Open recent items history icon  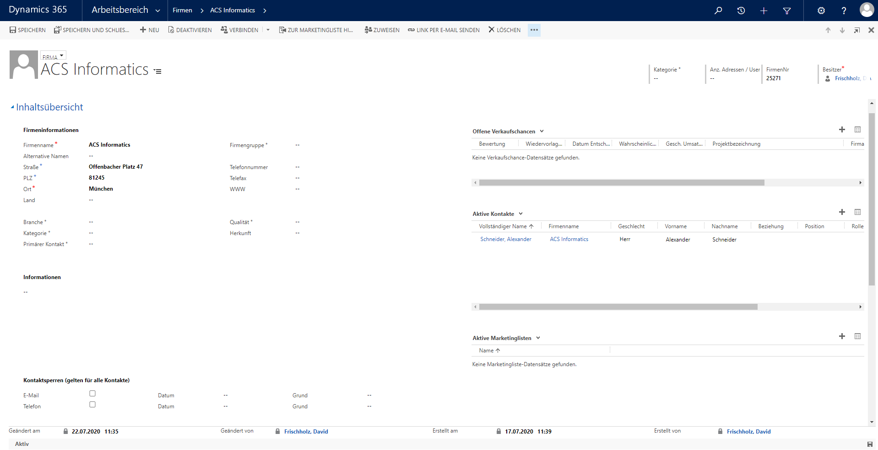[x=741, y=11]
